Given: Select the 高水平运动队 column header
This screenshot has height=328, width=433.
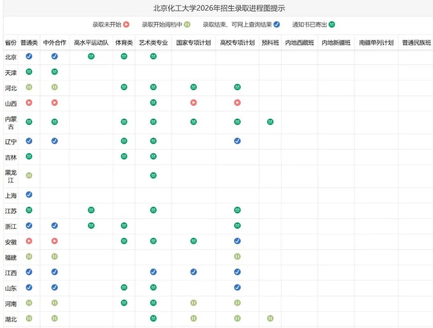Looking at the screenshot, I should 91,43.
